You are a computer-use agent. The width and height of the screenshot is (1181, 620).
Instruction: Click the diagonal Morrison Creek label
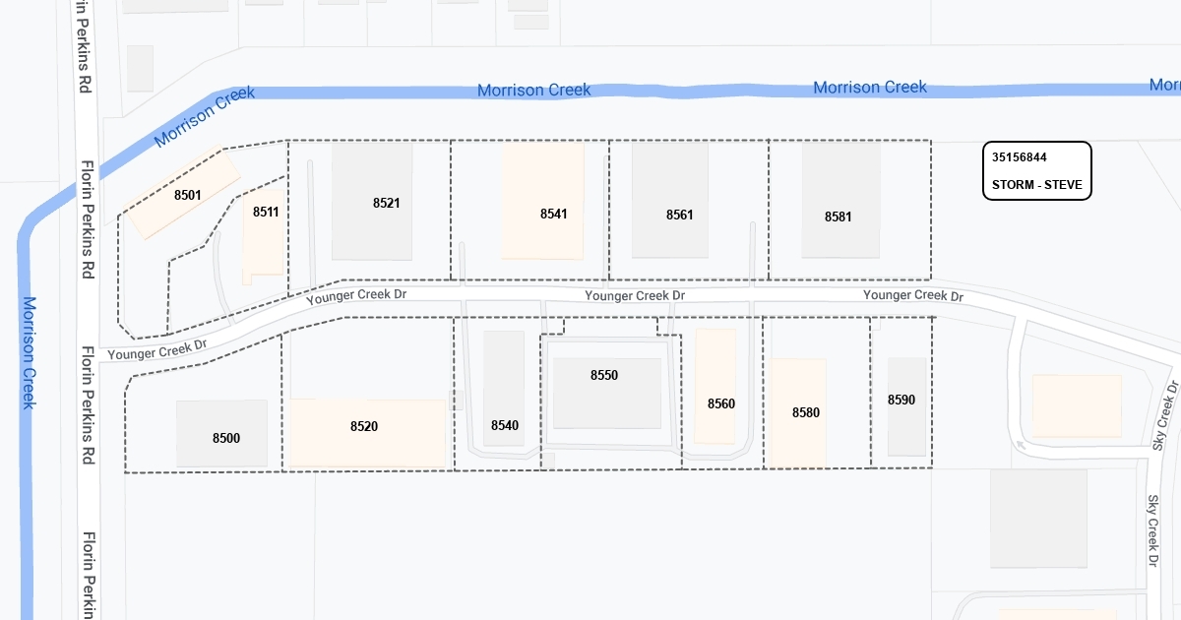point(205,117)
